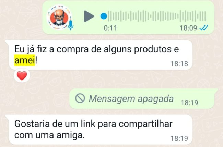Tap the voice message profile avatar
223x147 pixels.
(x=59, y=17)
